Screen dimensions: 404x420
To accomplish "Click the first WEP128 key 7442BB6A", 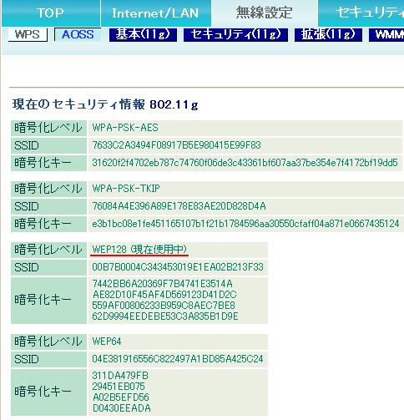I will (x=162, y=284).
